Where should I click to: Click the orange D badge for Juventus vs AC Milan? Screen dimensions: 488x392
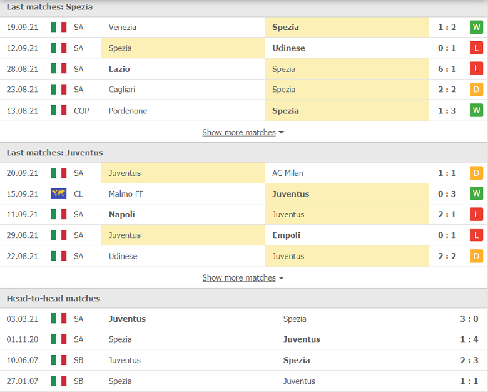coord(476,173)
